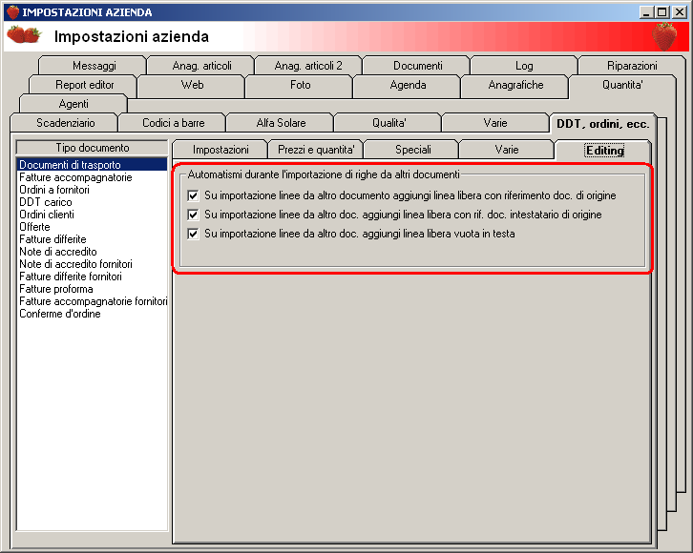Image resolution: width=693 pixels, height=553 pixels.
Task: Close the Impostazioni azienda window
Action: [x=680, y=11]
